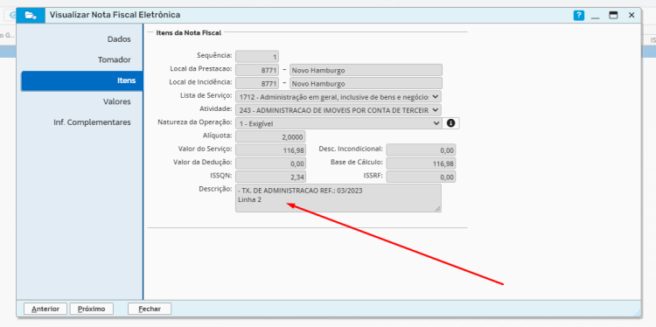
Task: Click the ISSRF field
Action: coord(421,177)
